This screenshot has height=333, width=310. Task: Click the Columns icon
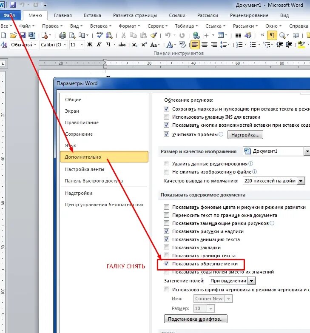point(238,35)
